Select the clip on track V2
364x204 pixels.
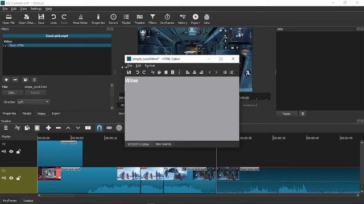point(60,154)
